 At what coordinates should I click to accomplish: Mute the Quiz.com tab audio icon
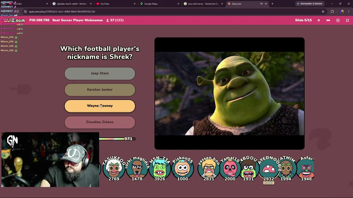tap(261, 4)
